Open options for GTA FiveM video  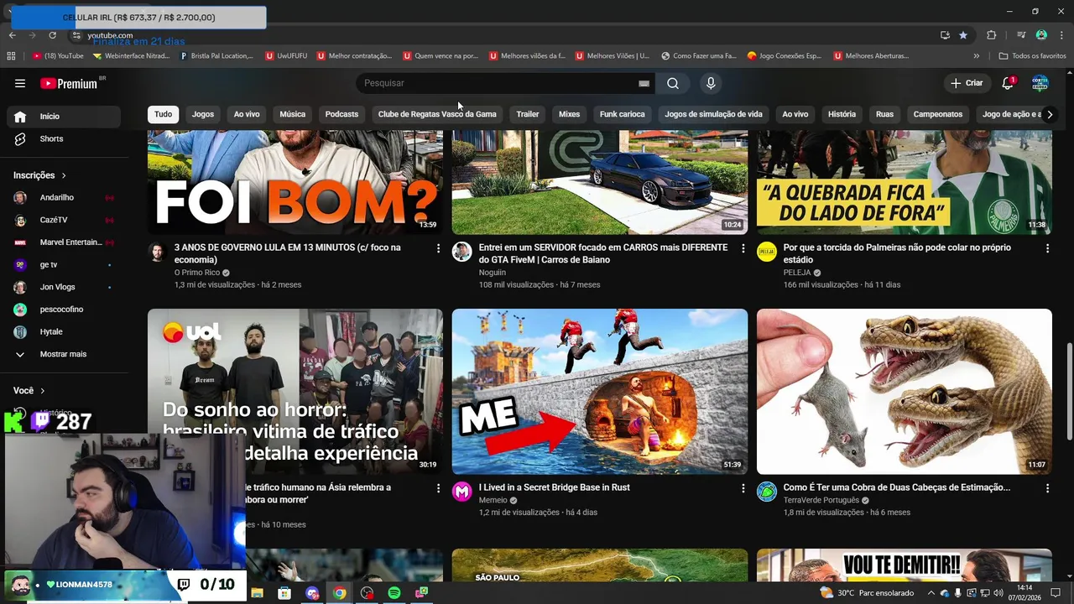[x=743, y=248]
